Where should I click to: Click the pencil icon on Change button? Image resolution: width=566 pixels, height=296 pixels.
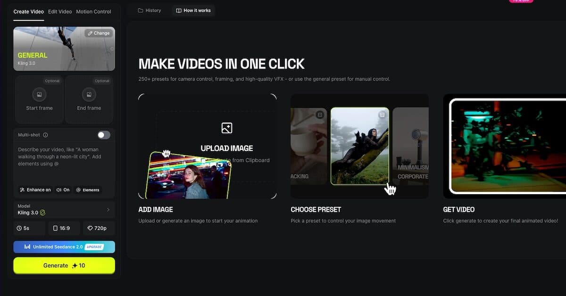[90, 33]
